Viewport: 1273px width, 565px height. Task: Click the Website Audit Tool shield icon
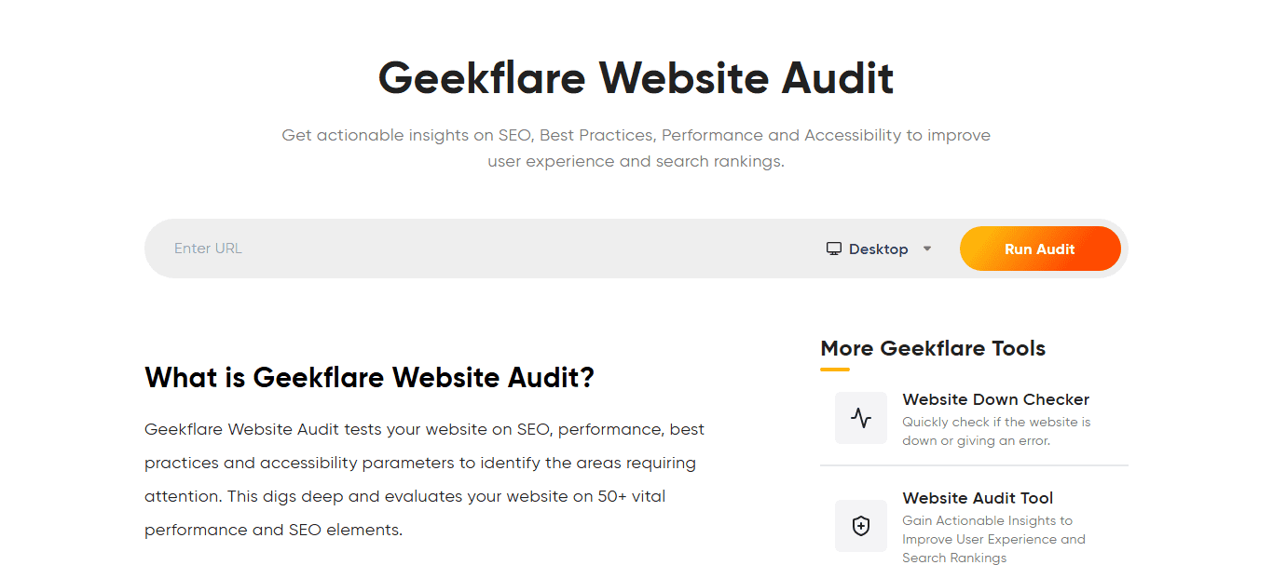[x=861, y=526]
